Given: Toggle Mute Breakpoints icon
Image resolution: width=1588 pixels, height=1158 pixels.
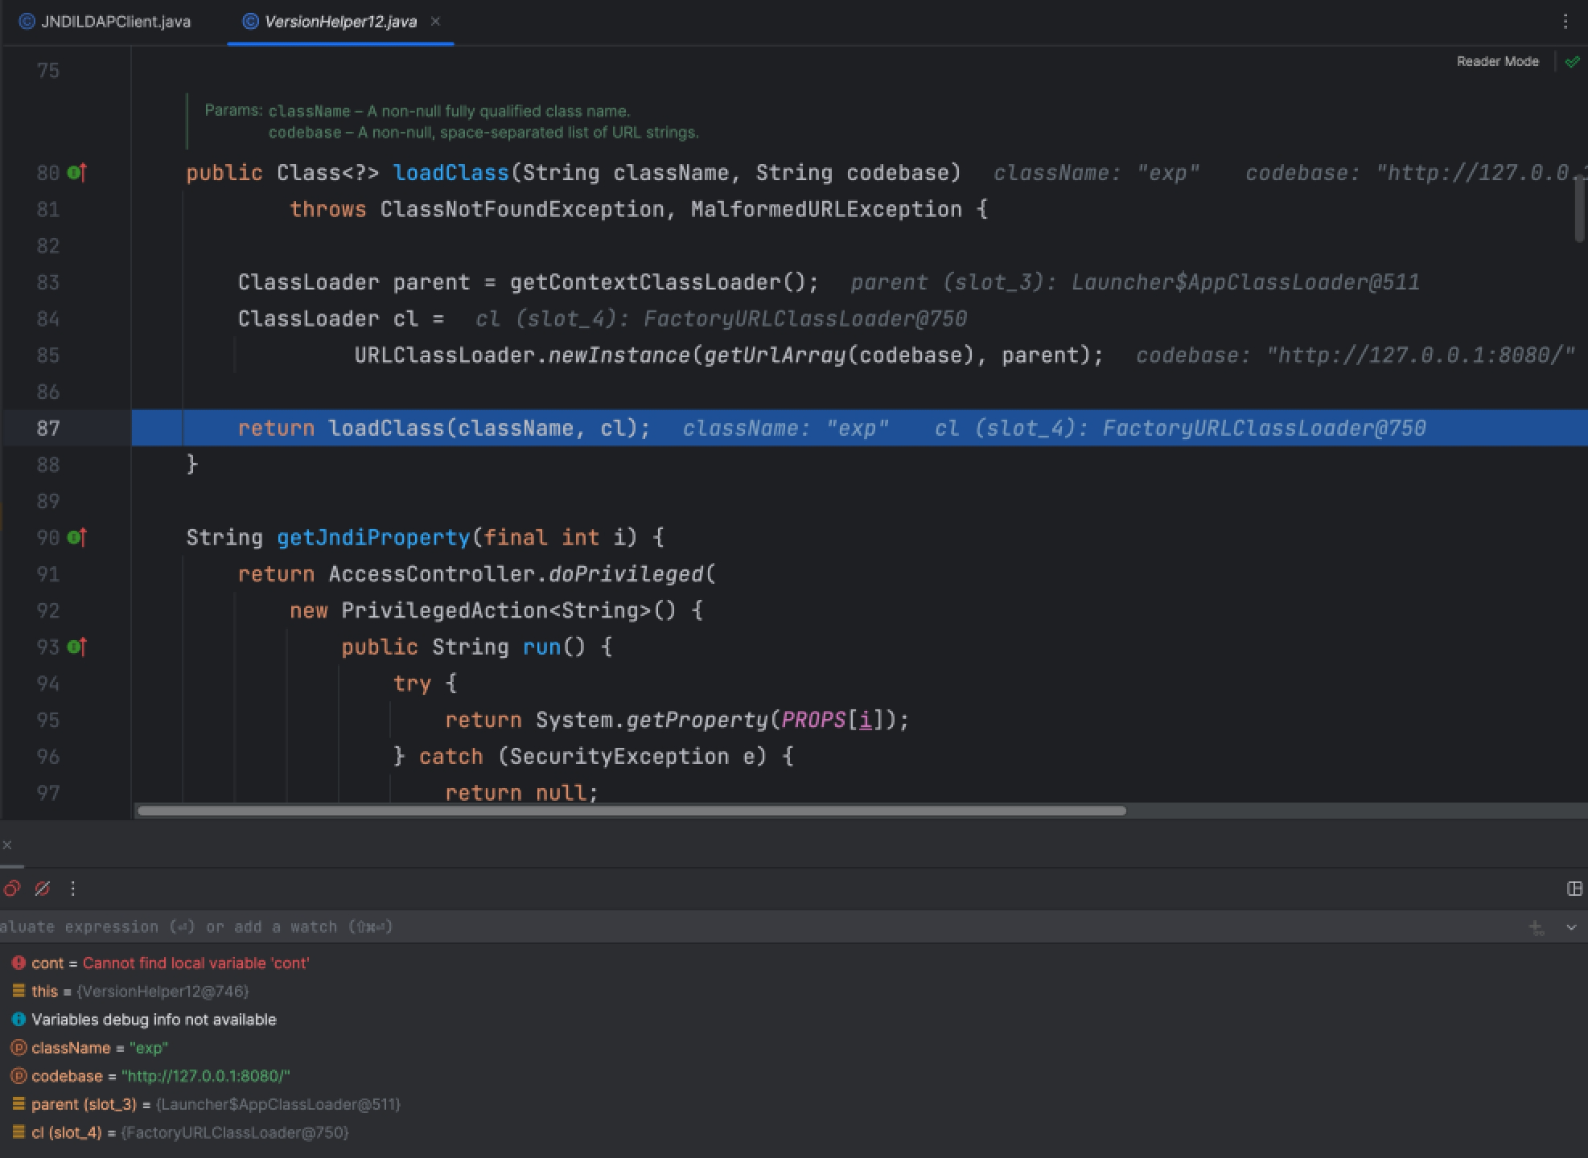Looking at the screenshot, I should [x=43, y=889].
